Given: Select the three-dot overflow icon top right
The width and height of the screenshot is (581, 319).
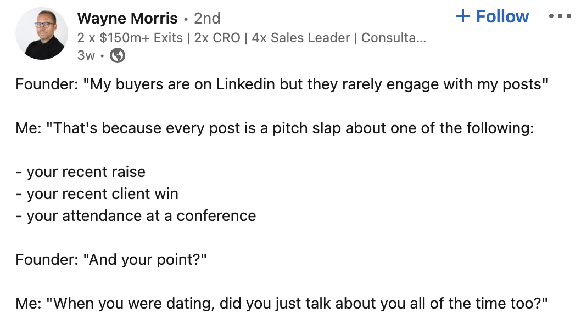Looking at the screenshot, I should tap(560, 16).
